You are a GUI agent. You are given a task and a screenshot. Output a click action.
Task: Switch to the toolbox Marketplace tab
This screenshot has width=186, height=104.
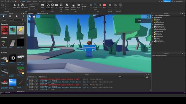3,16
